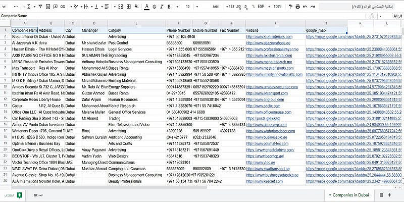
Task: Select the Market Research cell
Action: 137,106
